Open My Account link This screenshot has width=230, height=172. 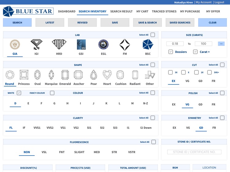[204, 2]
